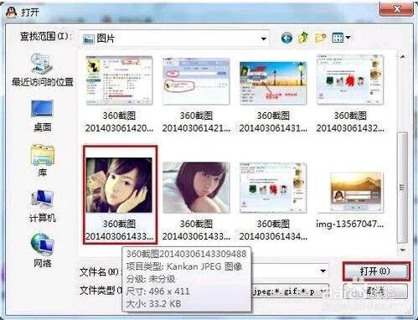Screen dimensions: 418x320
Task: Open 库 in the sidebar
Action: coord(42,160)
